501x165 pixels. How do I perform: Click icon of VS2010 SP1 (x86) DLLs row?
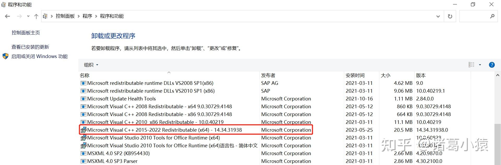(83, 91)
